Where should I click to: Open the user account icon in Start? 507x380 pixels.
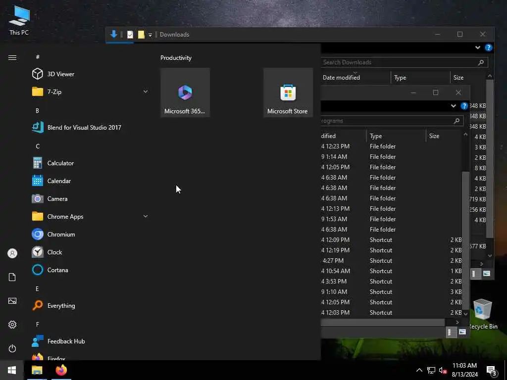(12, 253)
